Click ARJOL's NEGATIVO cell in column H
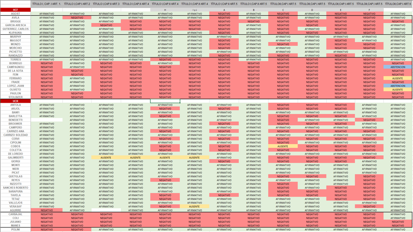This screenshot has width=413, height=232. coord(165,109)
